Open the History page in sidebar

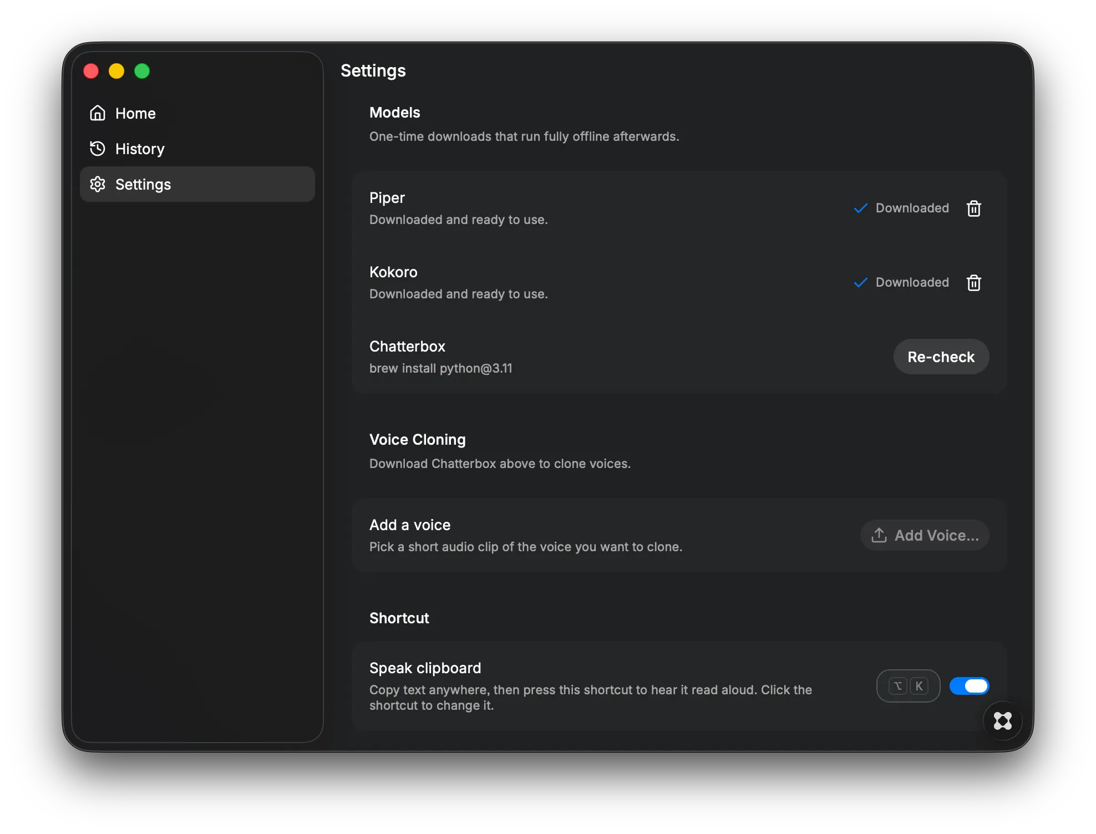click(x=197, y=149)
